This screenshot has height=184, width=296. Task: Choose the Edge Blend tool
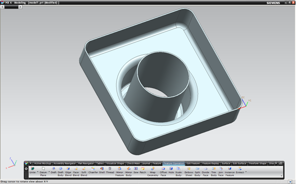pos(68,172)
